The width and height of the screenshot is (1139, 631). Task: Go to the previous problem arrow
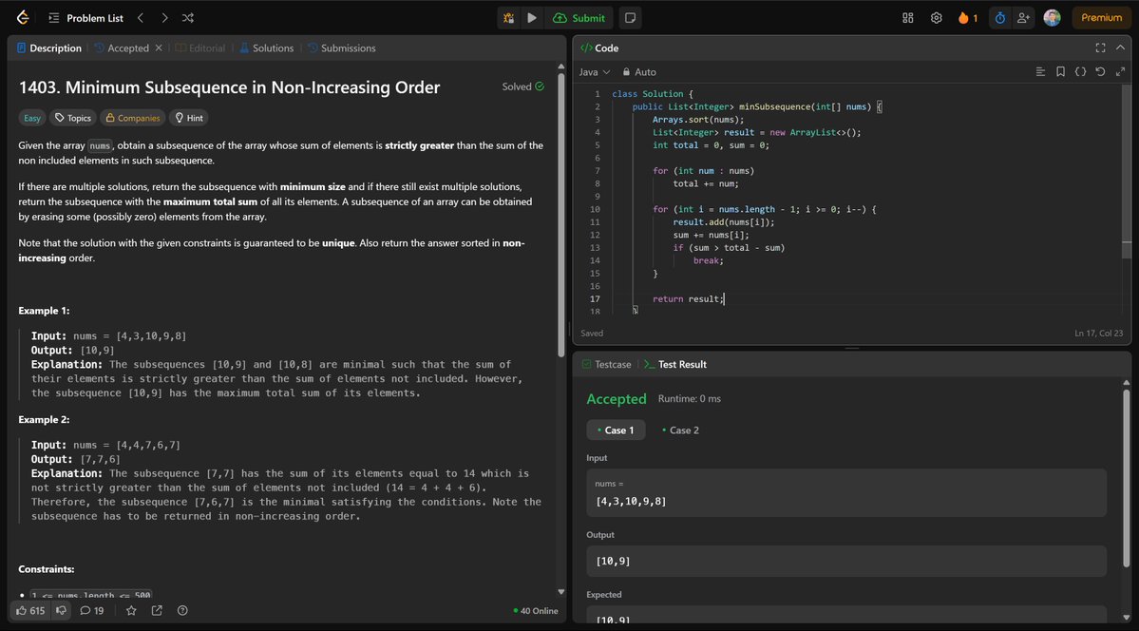point(141,18)
